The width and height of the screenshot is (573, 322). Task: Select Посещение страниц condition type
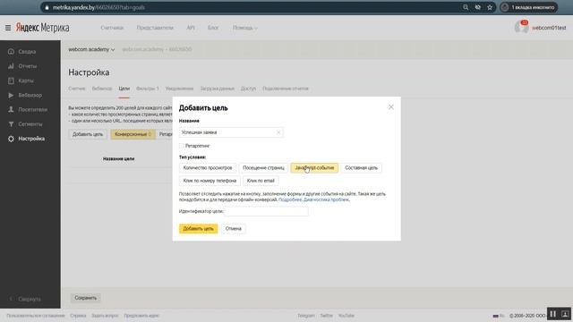pyautogui.click(x=263, y=168)
